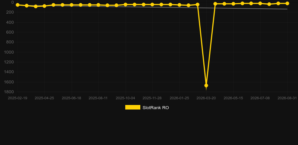Click the 2026-03-20 x-axis date label

206,98
